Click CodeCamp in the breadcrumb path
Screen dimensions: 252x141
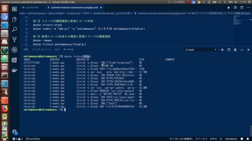[x=73, y=13]
